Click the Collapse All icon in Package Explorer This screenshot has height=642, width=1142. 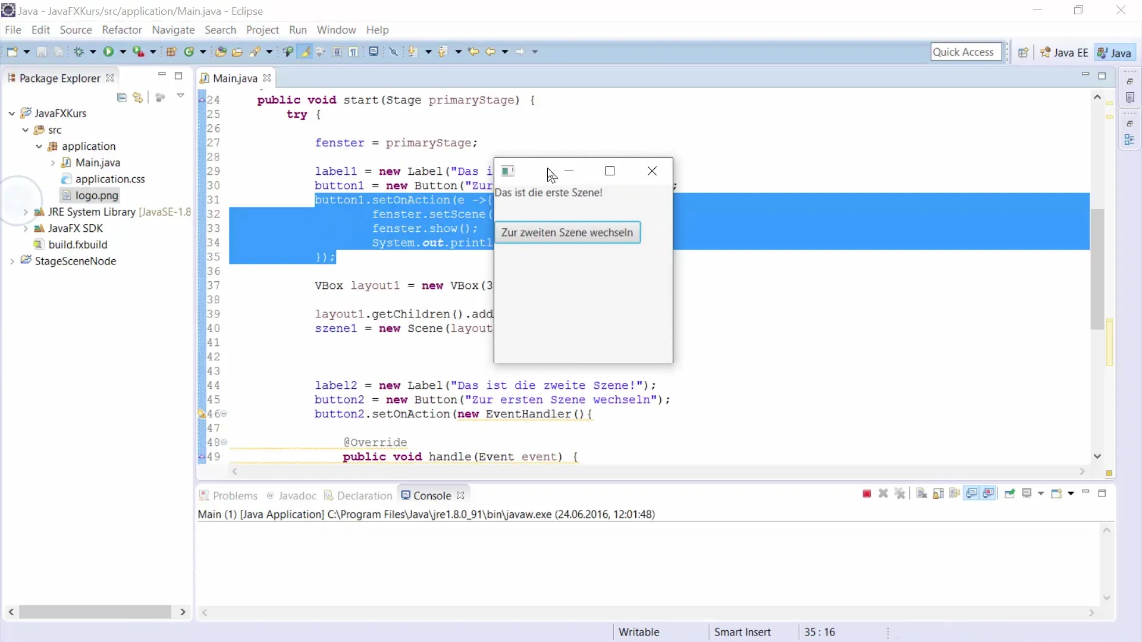(x=122, y=97)
